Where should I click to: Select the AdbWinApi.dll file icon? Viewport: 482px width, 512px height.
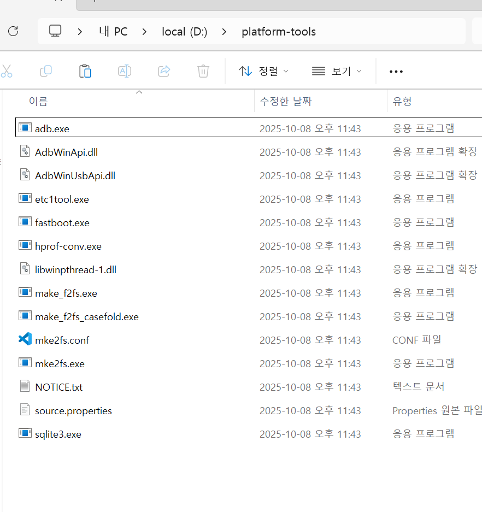click(x=25, y=151)
